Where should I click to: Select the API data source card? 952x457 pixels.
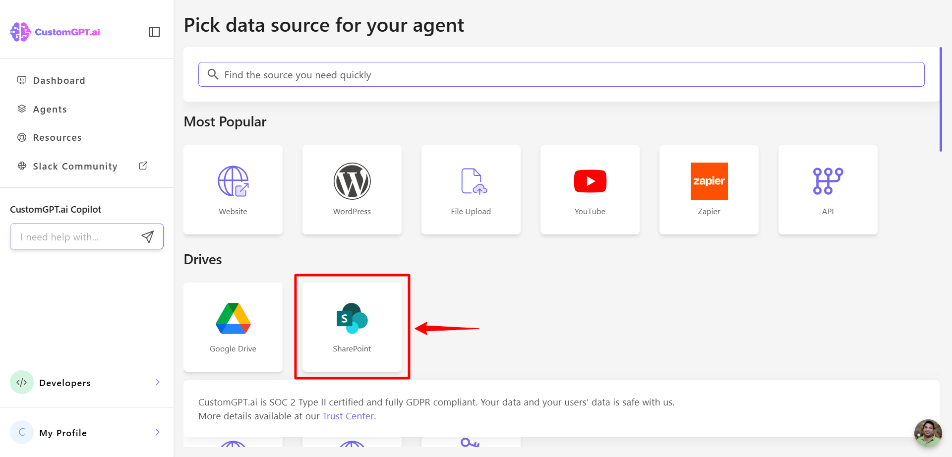(x=828, y=190)
